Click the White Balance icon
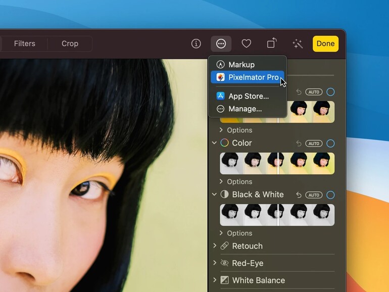Image resolution: width=389 pixels, height=292 pixels. click(224, 280)
